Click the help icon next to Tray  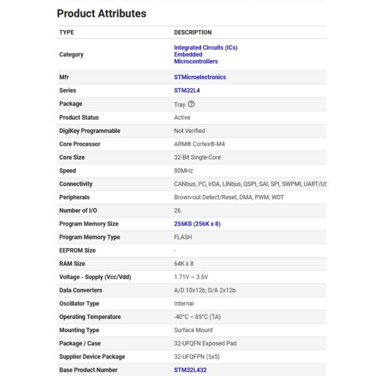click(191, 104)
